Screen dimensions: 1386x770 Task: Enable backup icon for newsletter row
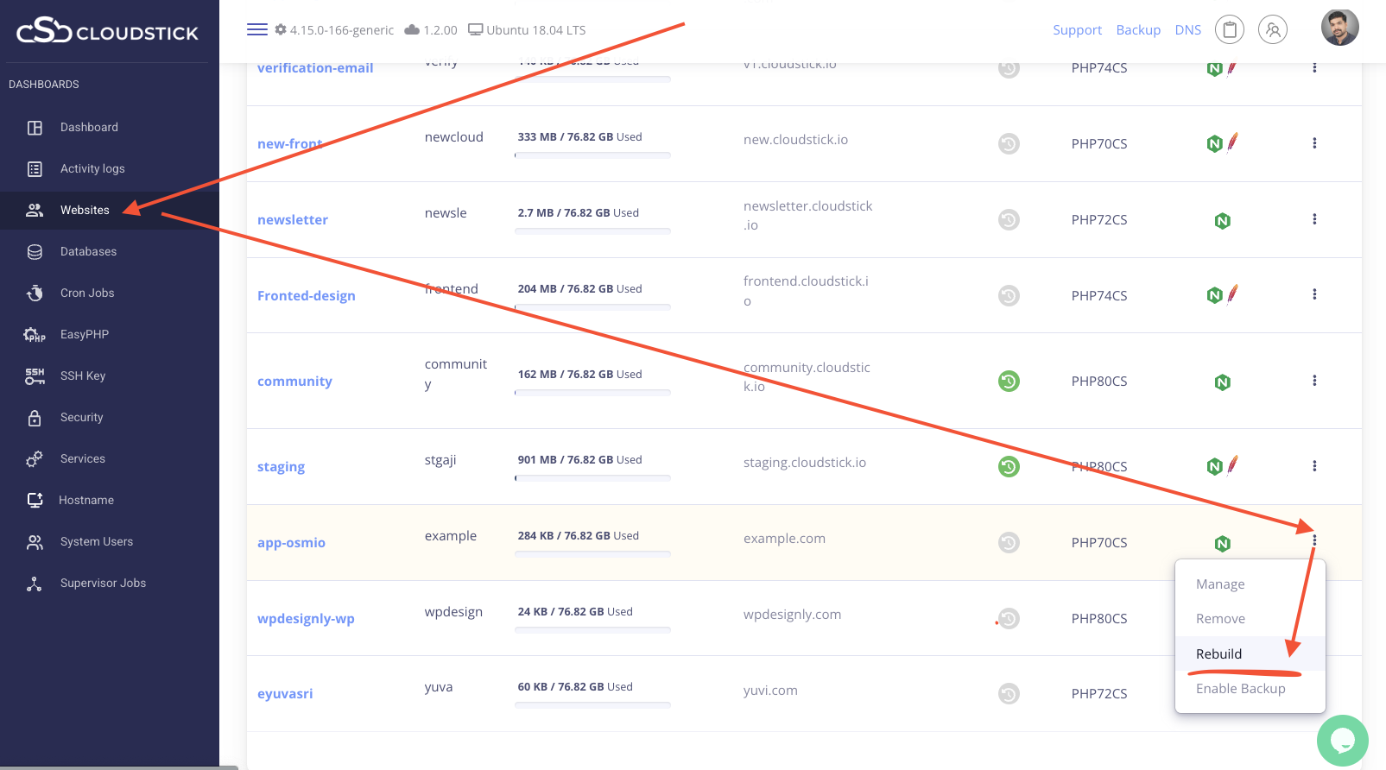1009,219
